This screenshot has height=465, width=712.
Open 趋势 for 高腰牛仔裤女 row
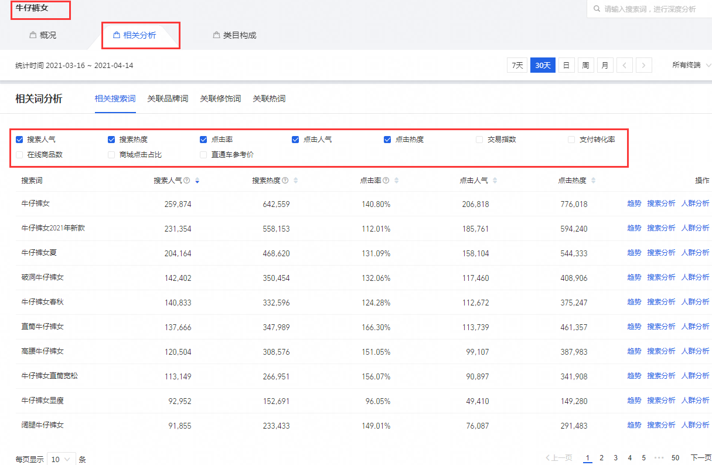coord(634,351)
